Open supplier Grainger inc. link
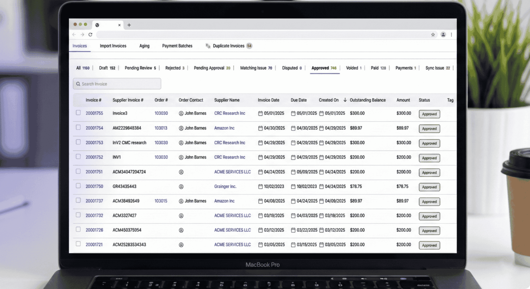 point(225,187)
